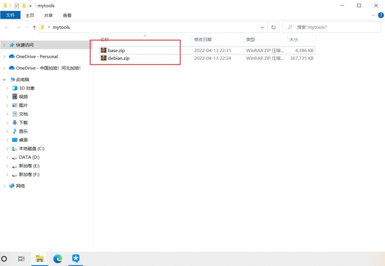Open the 视频 folder
The height and width of the screenshot is (266, 385).
tap(23, 97)
